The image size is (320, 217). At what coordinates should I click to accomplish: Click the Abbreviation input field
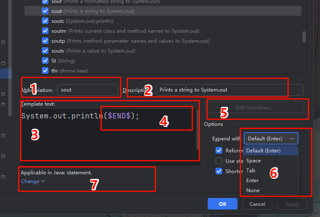pos(87,90)
